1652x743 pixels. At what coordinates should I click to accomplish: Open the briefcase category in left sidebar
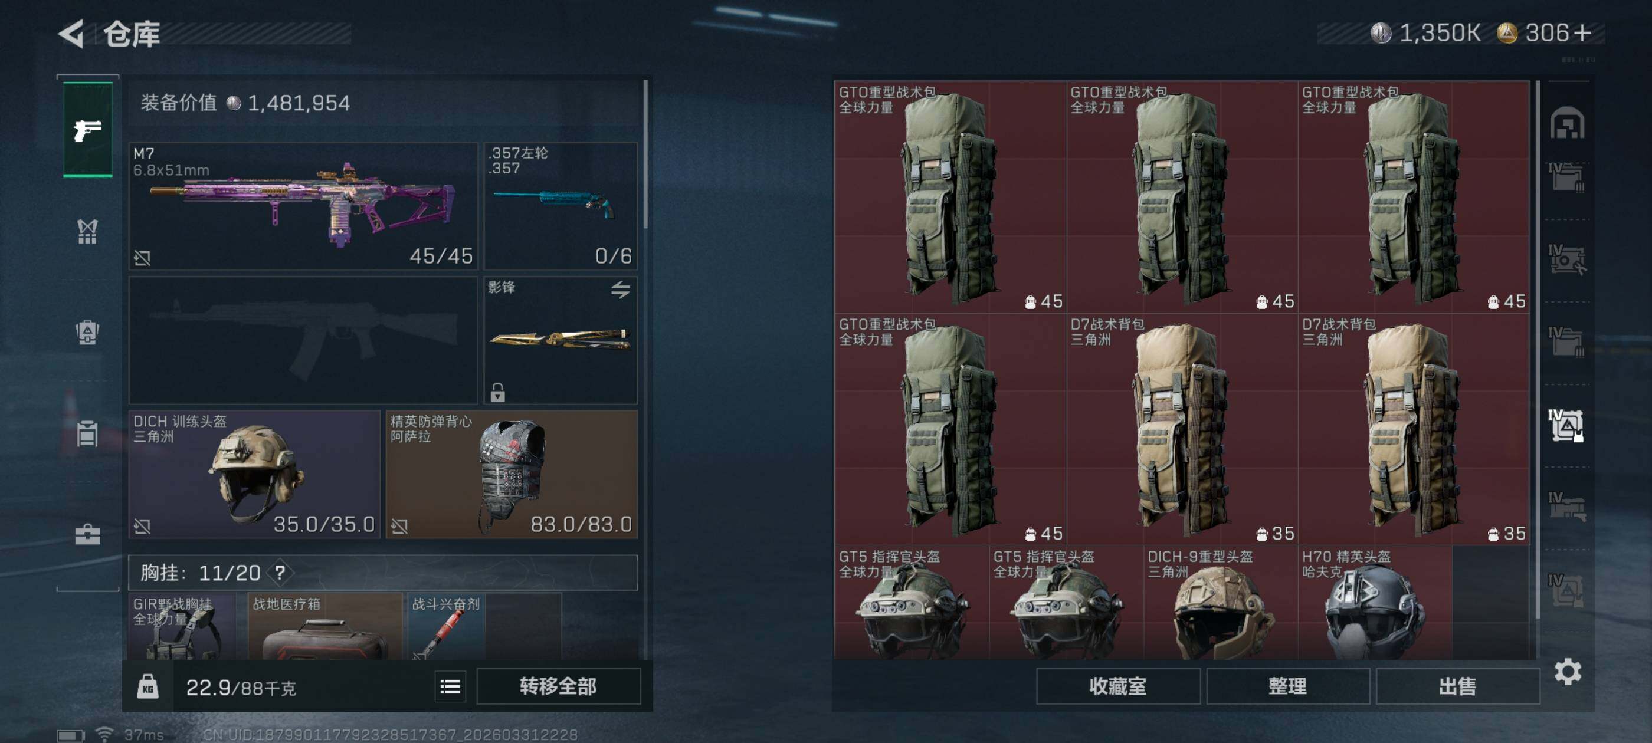(88, 534)
